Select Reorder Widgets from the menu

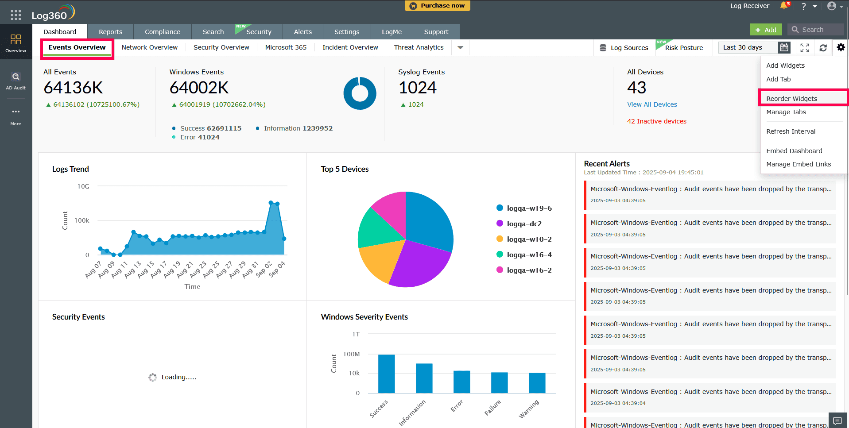point(792,98)
